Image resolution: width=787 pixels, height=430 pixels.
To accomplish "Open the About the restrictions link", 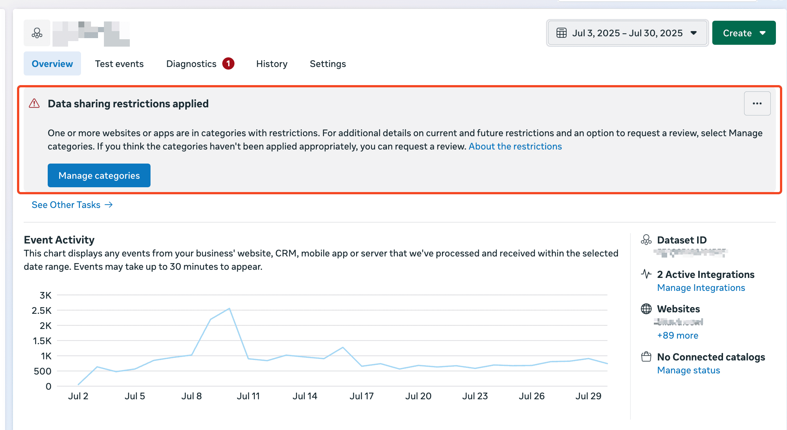I will point(515,146).
